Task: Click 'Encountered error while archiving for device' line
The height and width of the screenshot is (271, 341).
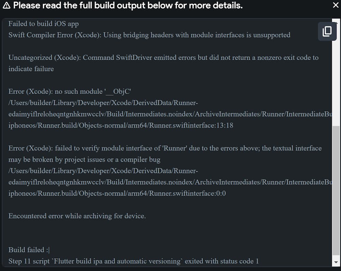Action: (77, 216)
